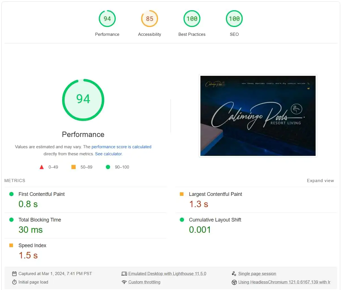Open the Accessibility category label
The image size is (341, 290).
click(149, 34)
